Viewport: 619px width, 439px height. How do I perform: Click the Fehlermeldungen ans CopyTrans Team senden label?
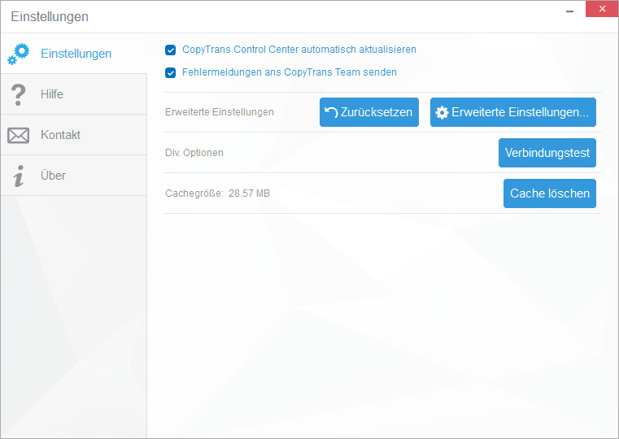(x=290, y=72)
